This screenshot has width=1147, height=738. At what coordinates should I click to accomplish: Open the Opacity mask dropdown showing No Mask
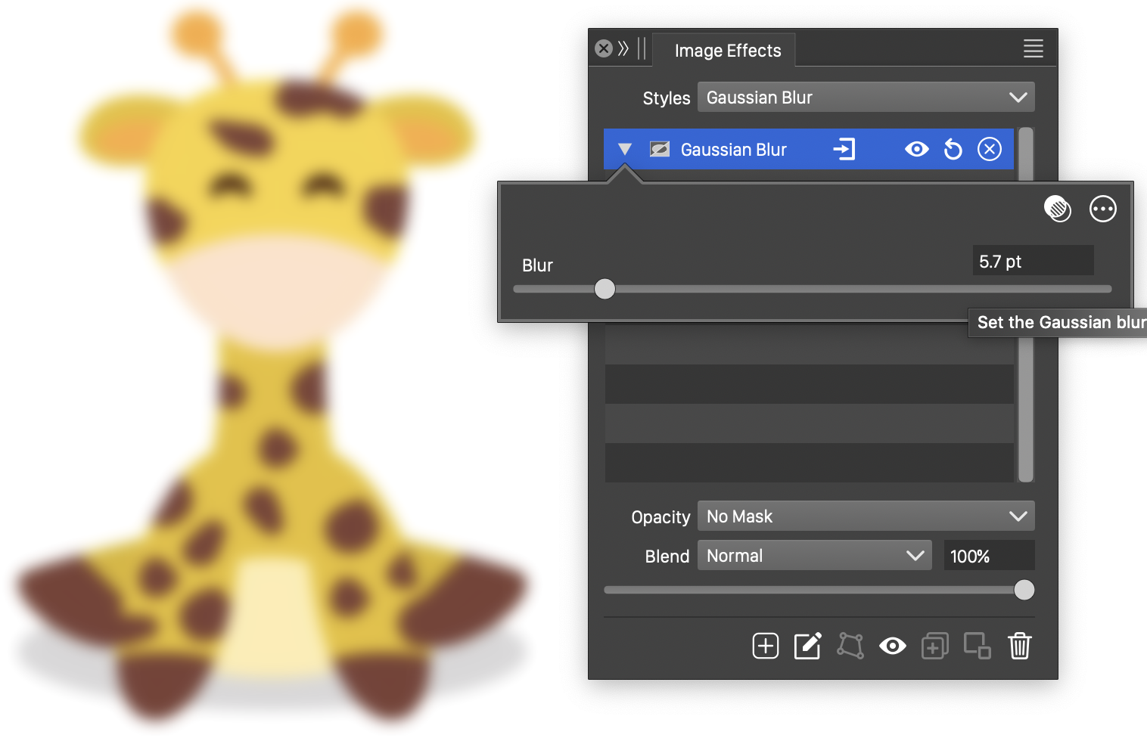(866, 516)
